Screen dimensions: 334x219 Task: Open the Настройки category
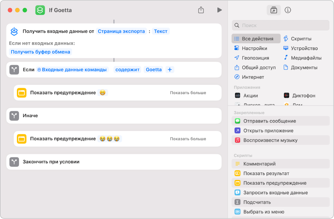pyautogui.click(x=254, y=48)
